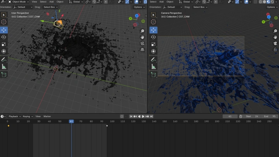
Task: Toggle lock camera to view icon
Action: click(275, 50)
